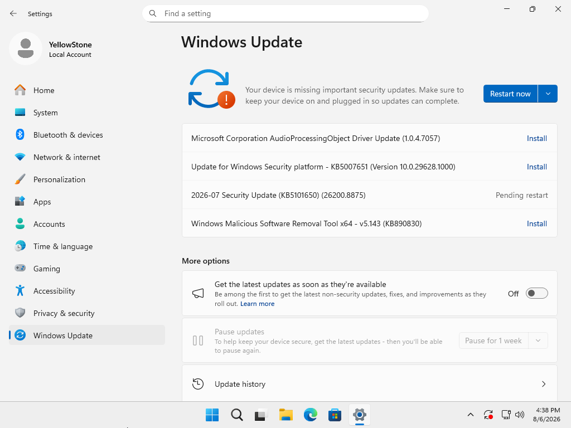Screen dimensions: 571x428
Task: Click the Pause for 1 week button
Action: [x=493, y=341]
